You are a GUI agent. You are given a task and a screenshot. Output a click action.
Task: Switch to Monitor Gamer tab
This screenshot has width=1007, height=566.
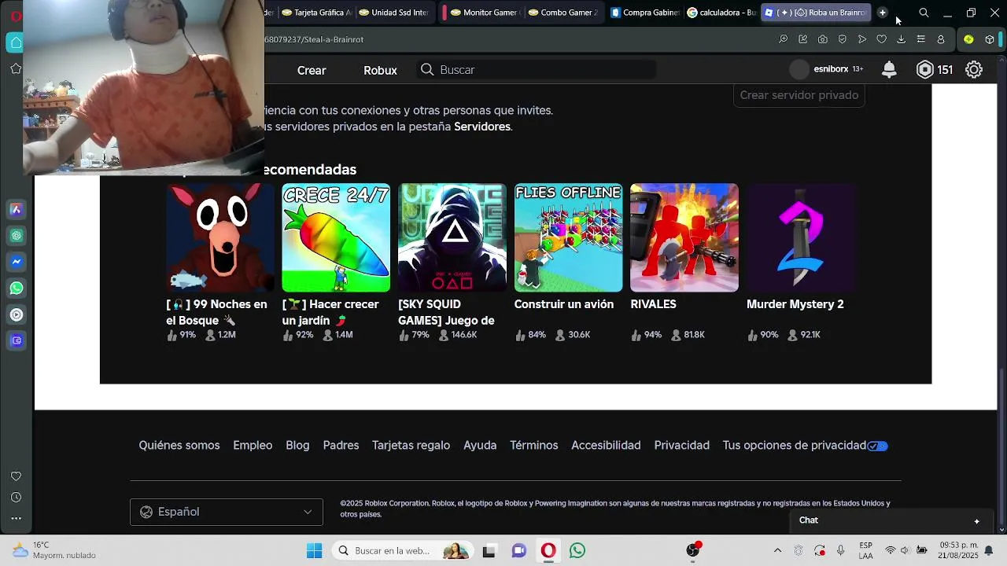[482, 13]
